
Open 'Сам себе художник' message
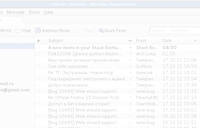pos(68,66)
